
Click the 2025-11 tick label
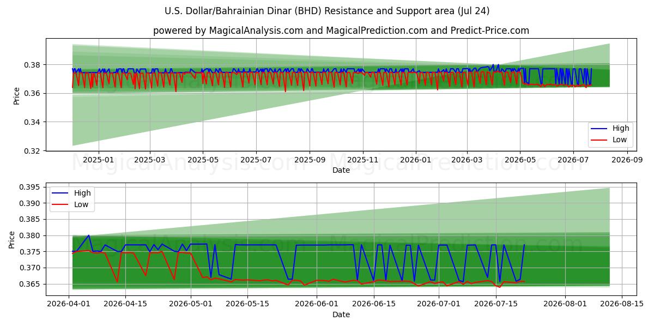(363, 160)
